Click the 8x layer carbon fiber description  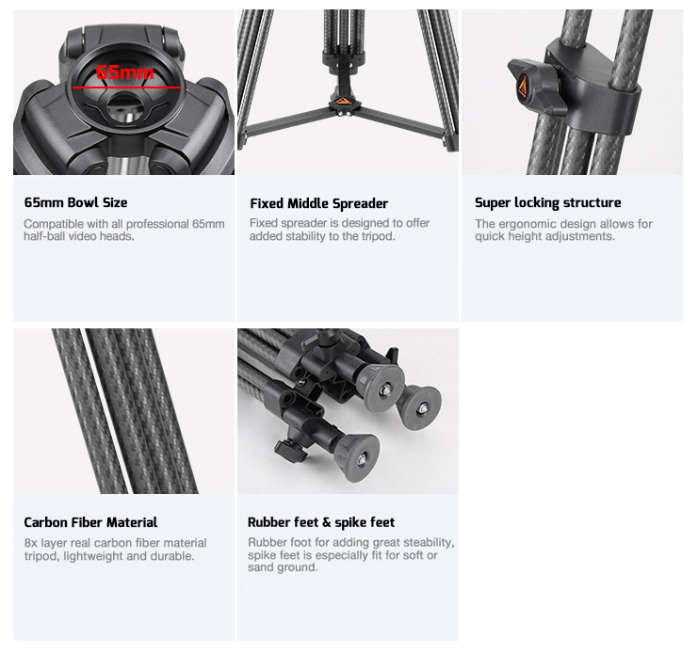click(x=115, y=549)
